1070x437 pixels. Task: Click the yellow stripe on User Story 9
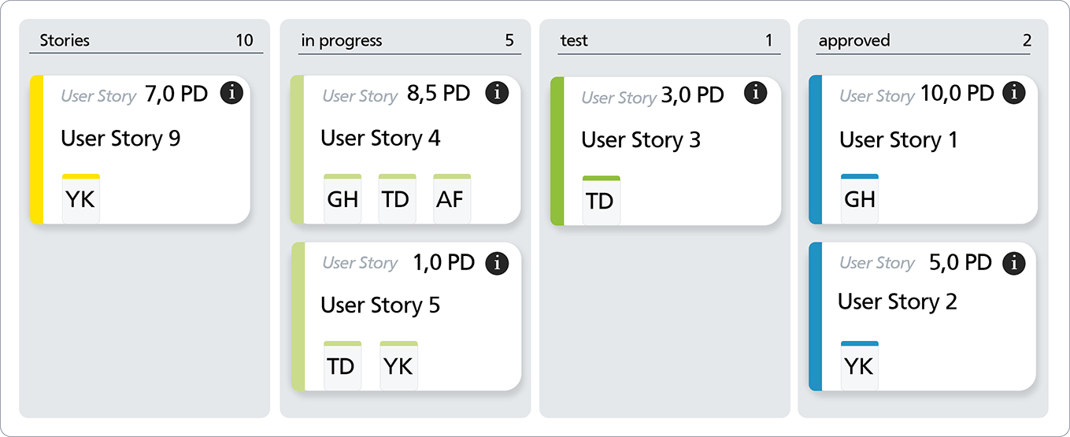coord(36,150)
